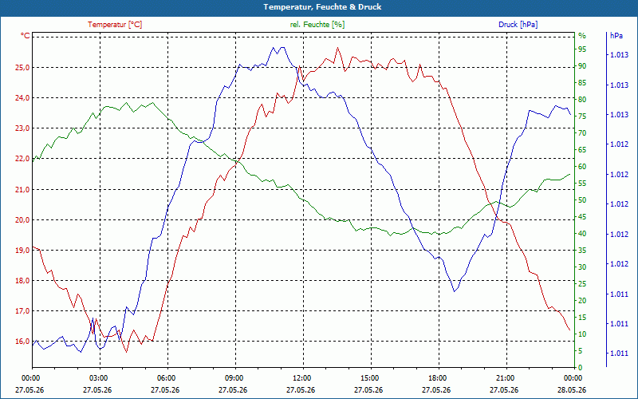638x399 pixels.
Task: Select the blue "Druck [hPa]" legend label
Action: pos(518,25)
